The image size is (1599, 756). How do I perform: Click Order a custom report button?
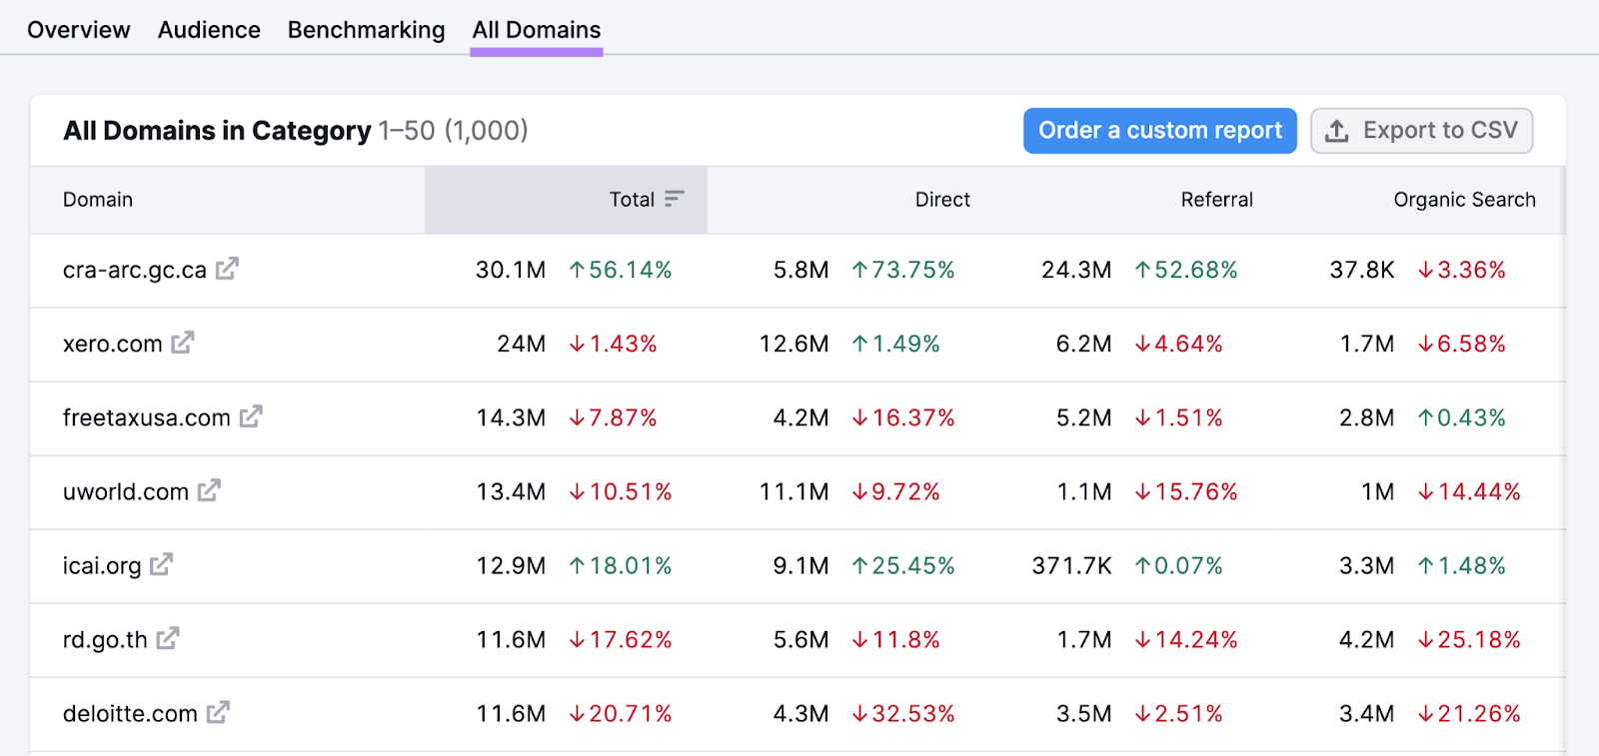pyautogui.click(x=1160, y=131)
